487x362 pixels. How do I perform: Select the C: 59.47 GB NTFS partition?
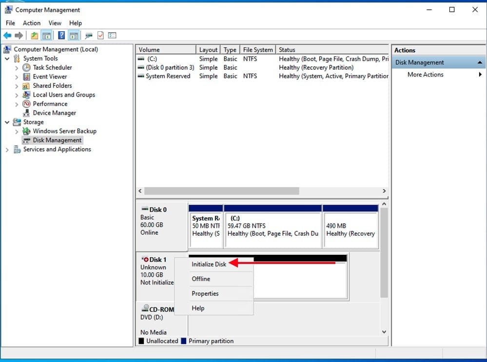(x=273, y=226)
